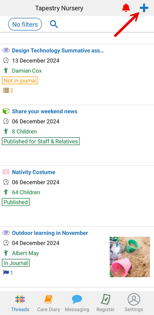Open the Settings tab

pos(134,303)
